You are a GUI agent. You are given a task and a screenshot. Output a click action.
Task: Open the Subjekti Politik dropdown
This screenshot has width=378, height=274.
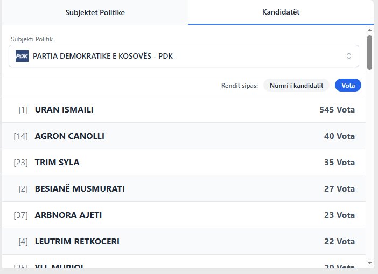tap(183, 56)
